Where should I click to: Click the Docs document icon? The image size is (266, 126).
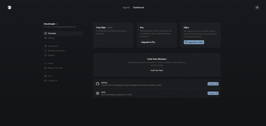[45, 76]
